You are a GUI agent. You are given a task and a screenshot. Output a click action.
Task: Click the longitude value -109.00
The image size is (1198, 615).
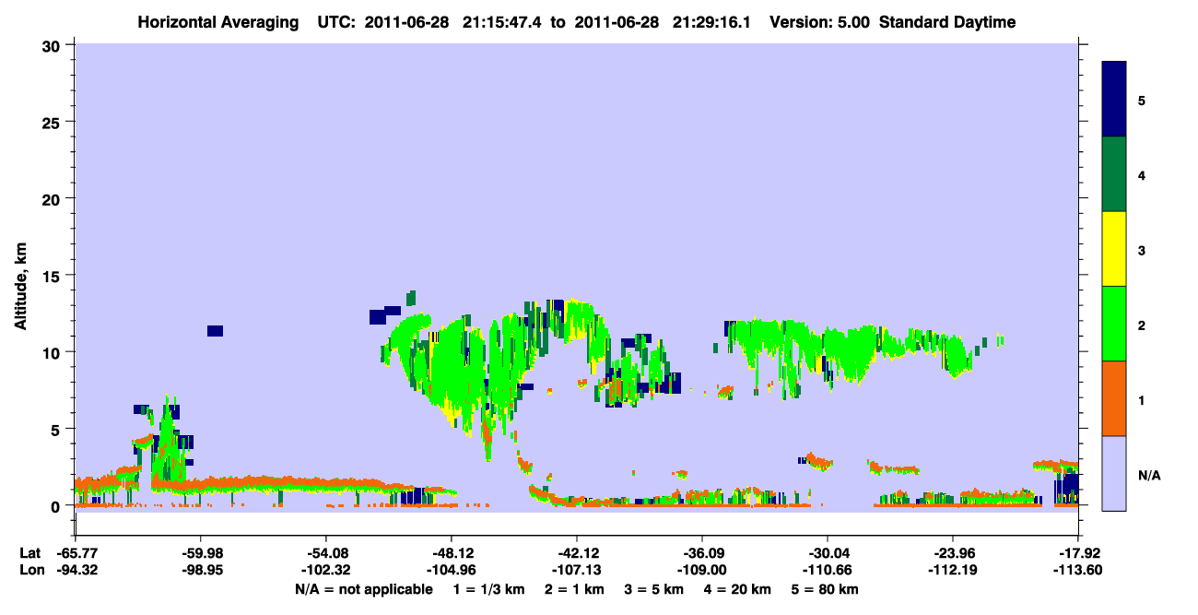tap(702, 571)
